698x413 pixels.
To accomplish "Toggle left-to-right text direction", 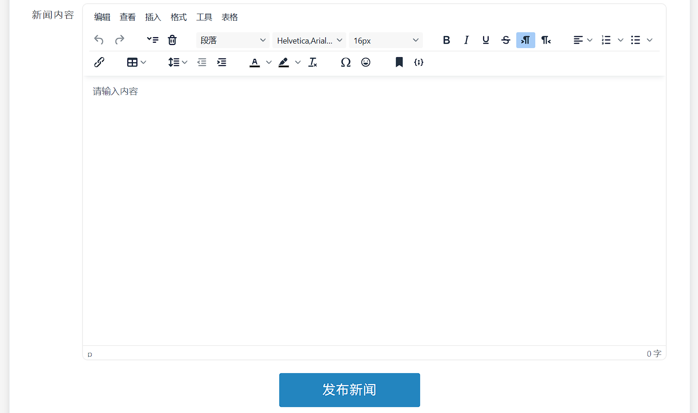I will [x=526, y=40].
